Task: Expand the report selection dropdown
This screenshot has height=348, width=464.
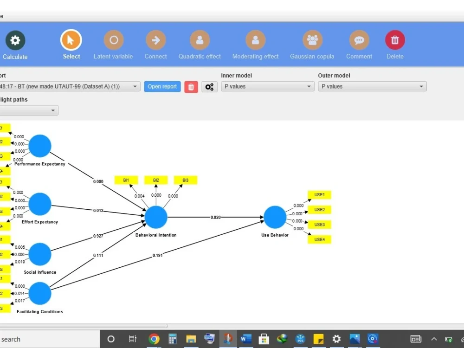Action: pyautogui.click(x=135, y=86)
